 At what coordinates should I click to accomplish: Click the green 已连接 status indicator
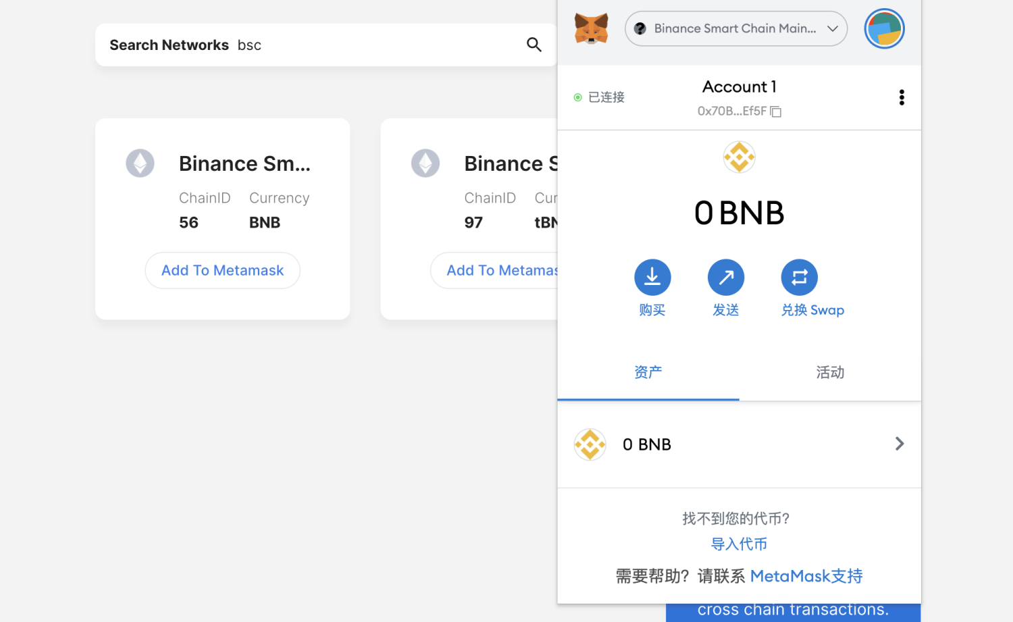[578, 97]
